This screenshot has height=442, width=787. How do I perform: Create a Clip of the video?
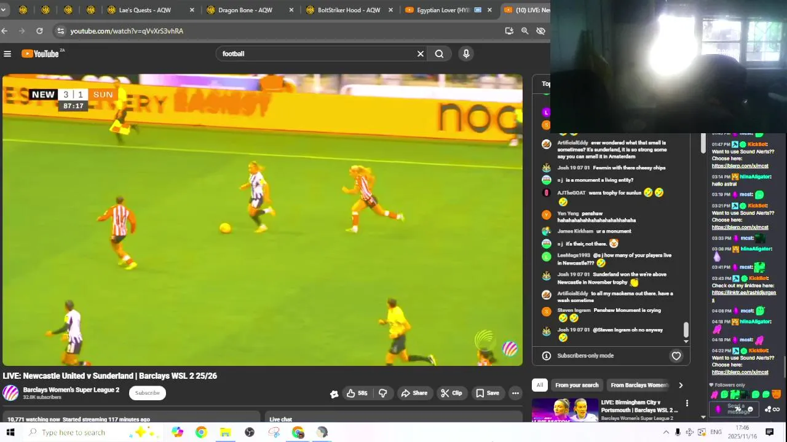[451, 393]
